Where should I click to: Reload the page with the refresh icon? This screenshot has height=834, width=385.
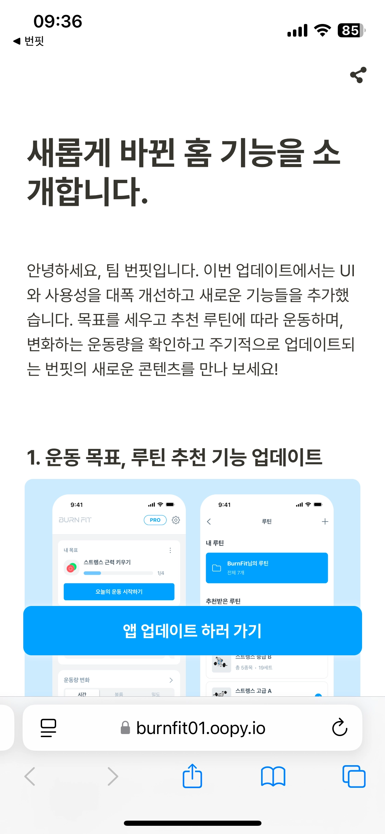pos(339,727)
